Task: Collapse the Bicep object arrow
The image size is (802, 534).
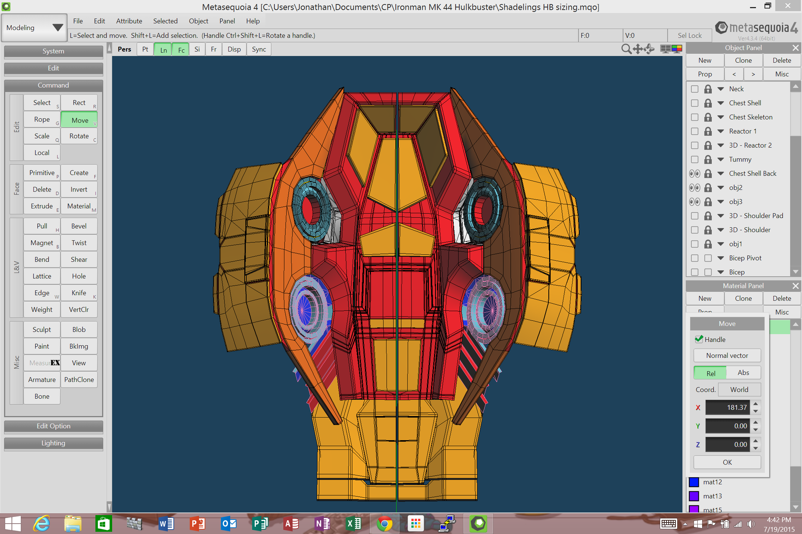Action: pos(721,272)
